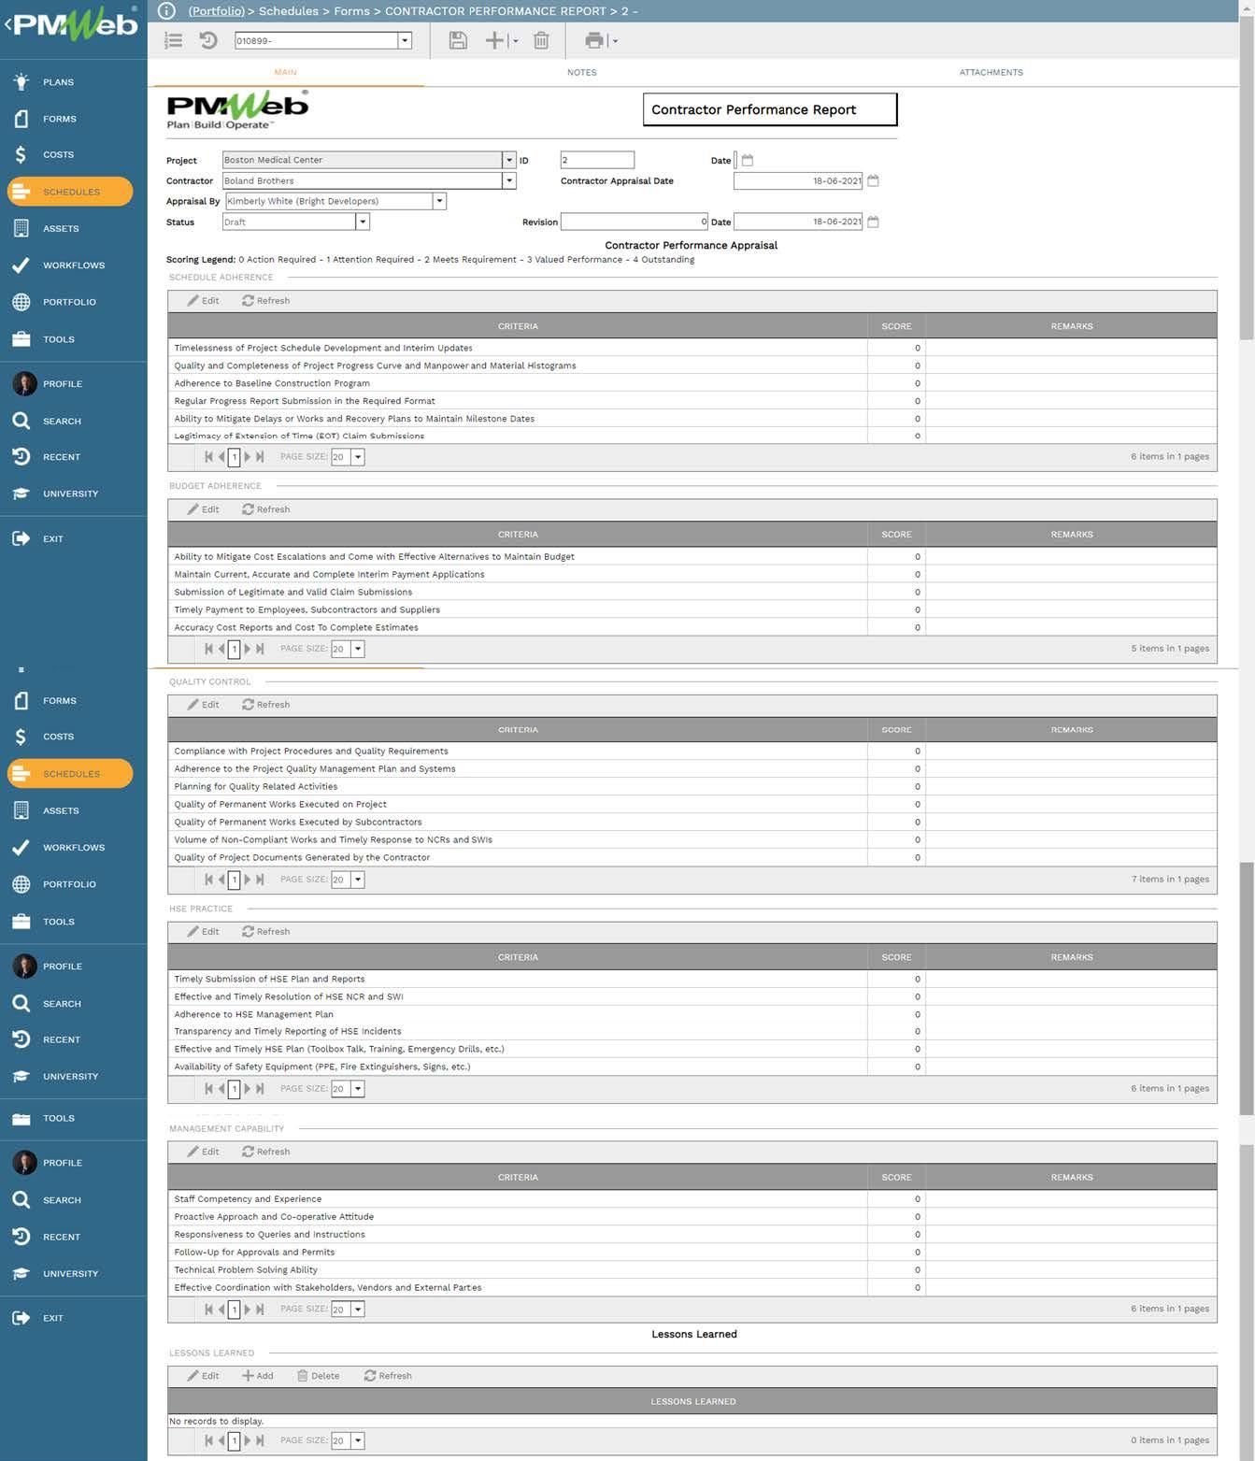Go to next page in Lessons Learned pager
The width and height of the screenshot is (1255, 1461).
click(248, 1440)
